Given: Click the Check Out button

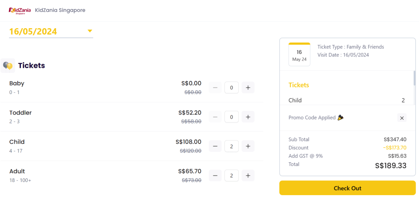Looking at the screenshot, I should (x=347, y=188).
